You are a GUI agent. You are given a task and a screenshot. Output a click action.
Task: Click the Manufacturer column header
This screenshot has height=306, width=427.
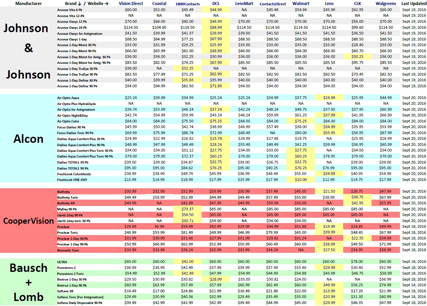pos(28,3)
